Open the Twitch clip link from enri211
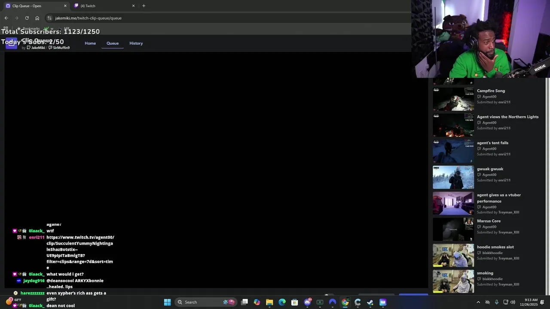This screenshot has height=309, width=550. 80,252
